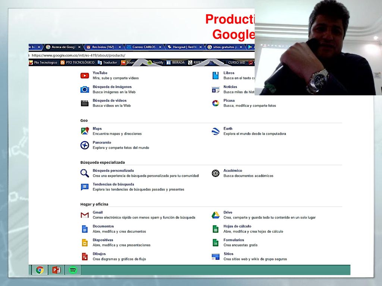Open the Búsqueda de videos link
This screenshot has height=286, width=382.
pyautogui.click(x=110, y=101)
